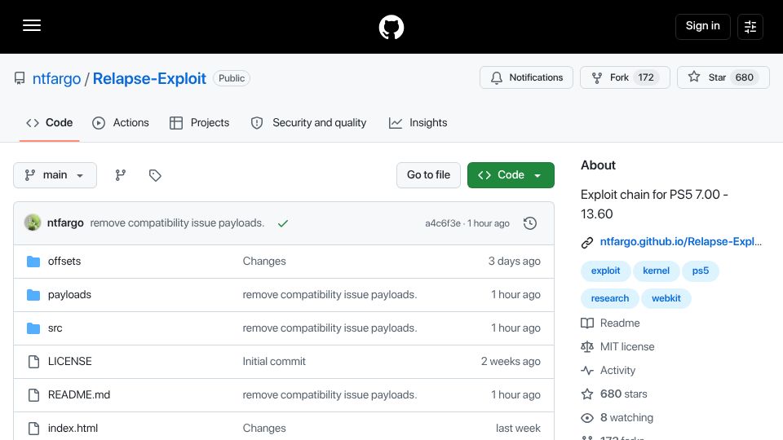
Task: Open the hamburger navigation menu
Action: coord(32,25)
